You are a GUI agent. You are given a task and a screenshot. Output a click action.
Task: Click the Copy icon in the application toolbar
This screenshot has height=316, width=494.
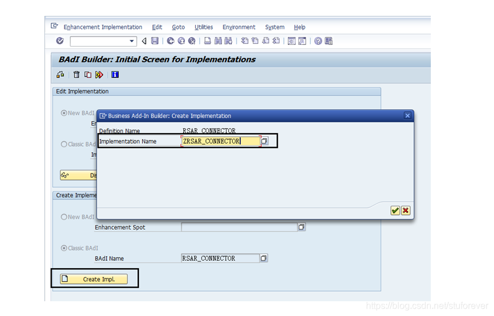[x=88, y=74]
